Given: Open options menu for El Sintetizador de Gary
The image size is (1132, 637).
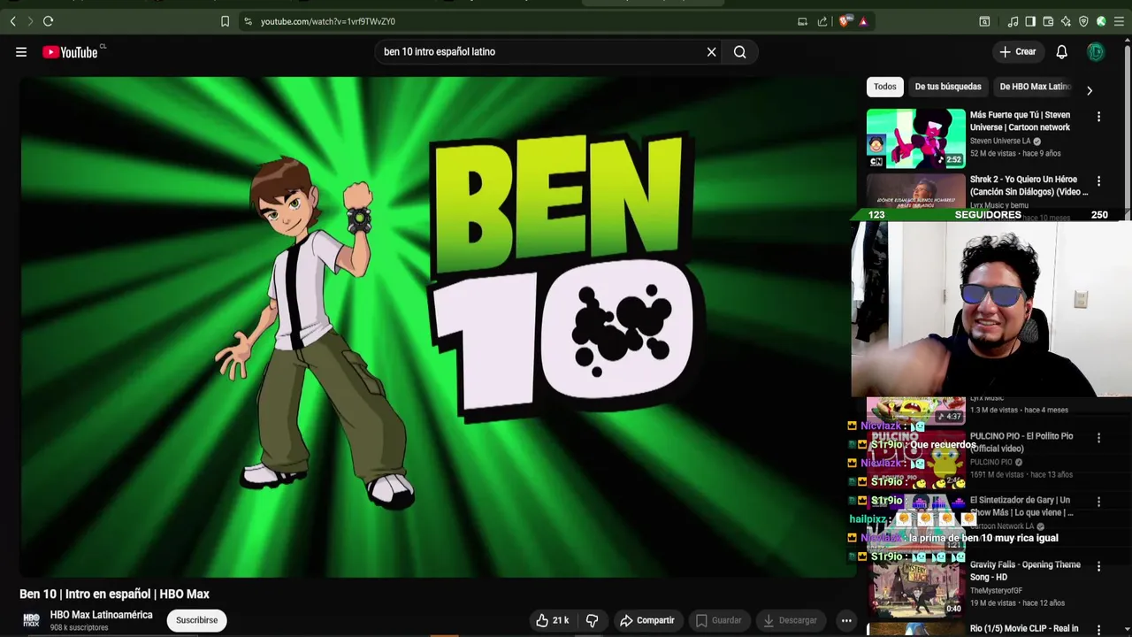Looking at the screenshot, I should [1098, 502].
